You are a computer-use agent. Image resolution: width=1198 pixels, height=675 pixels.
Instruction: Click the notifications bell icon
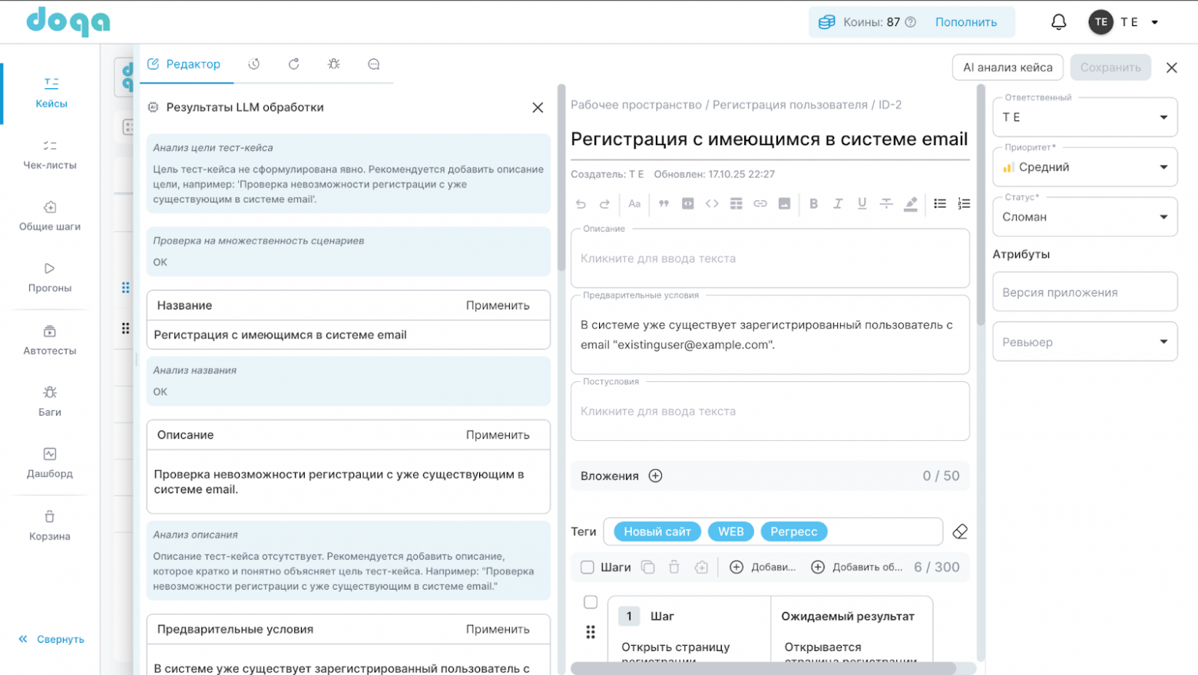click(x=1058, y=22)
